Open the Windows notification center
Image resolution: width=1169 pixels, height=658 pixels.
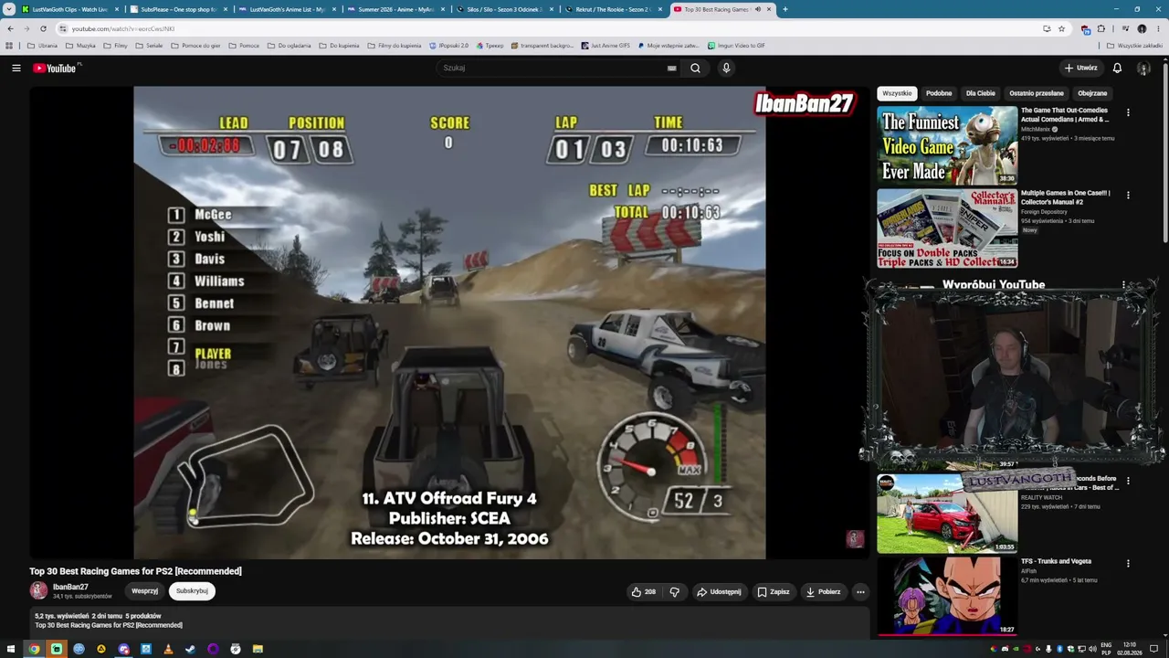coord(1153,649)
